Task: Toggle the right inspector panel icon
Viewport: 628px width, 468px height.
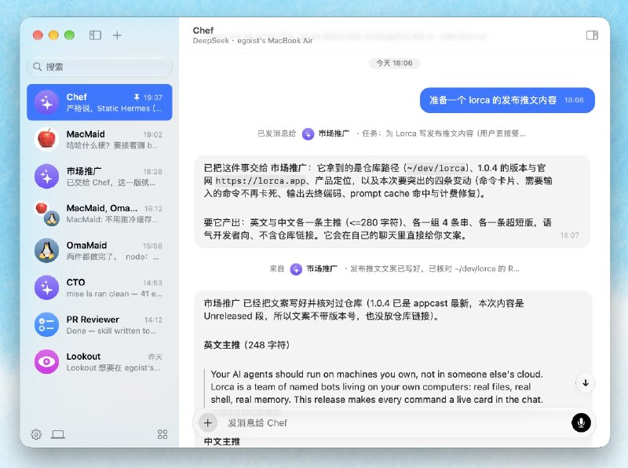Action: pos(592,35)
